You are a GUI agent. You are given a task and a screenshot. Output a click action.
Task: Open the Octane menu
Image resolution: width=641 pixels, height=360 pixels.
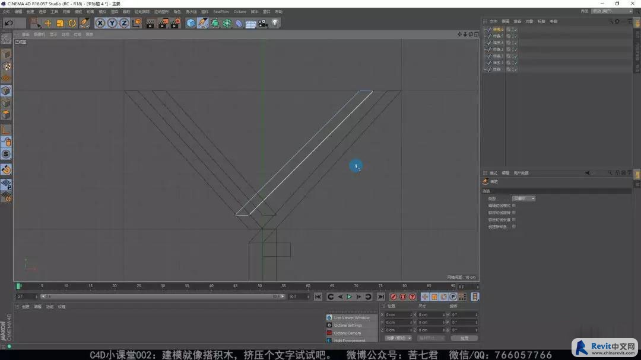[x=240, y=12]
